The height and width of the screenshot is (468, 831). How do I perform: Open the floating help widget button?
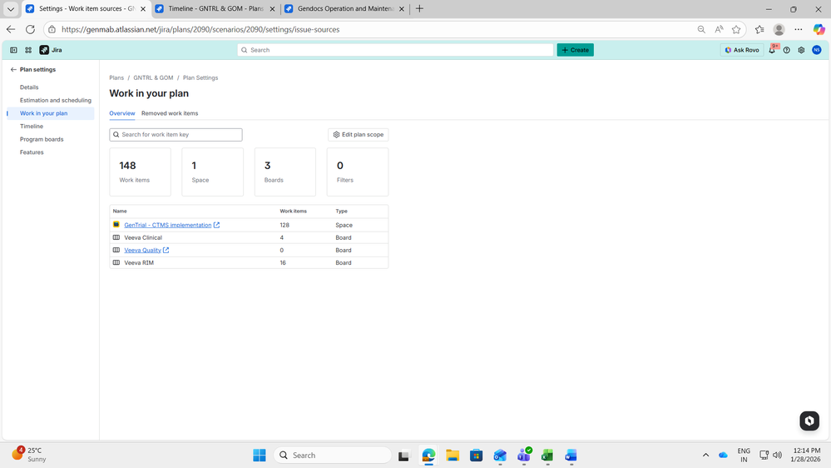click(x=809, y=421)
